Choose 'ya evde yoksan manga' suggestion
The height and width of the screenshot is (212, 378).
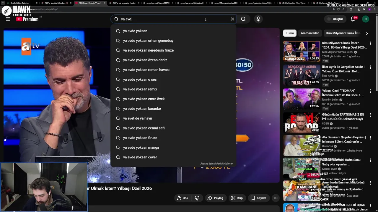tap(173, 148)
